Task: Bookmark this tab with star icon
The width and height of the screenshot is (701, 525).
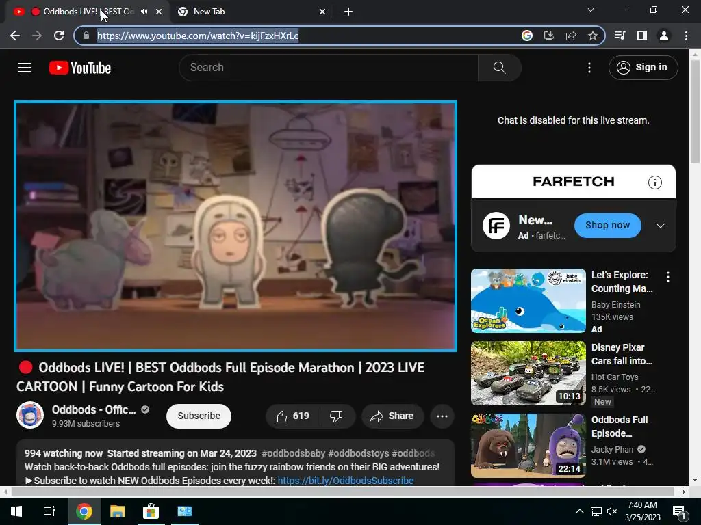Action: point(592,36)
